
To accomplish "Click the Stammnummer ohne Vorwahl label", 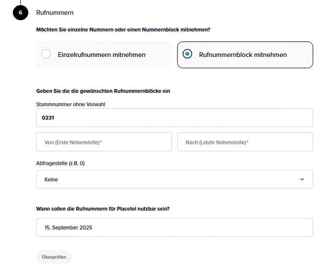I will (71, 105).
